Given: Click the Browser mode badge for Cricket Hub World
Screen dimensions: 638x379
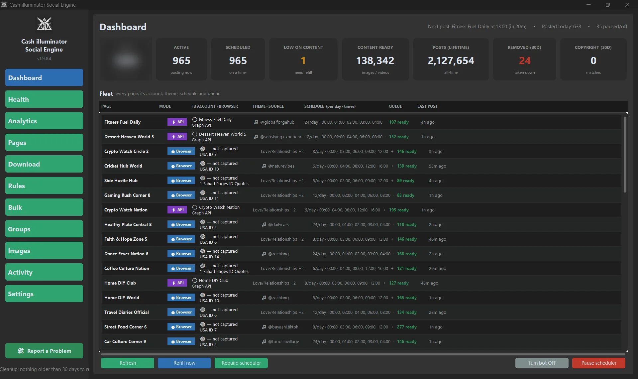Looking at the screenshot, I should (x=181, y=166).
